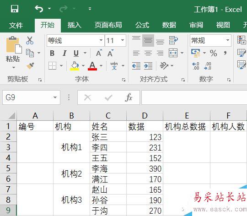The width and height of the screenshot is (247, 216).
Task: Toggle italic formatting
Action: (x=64, y=53)
